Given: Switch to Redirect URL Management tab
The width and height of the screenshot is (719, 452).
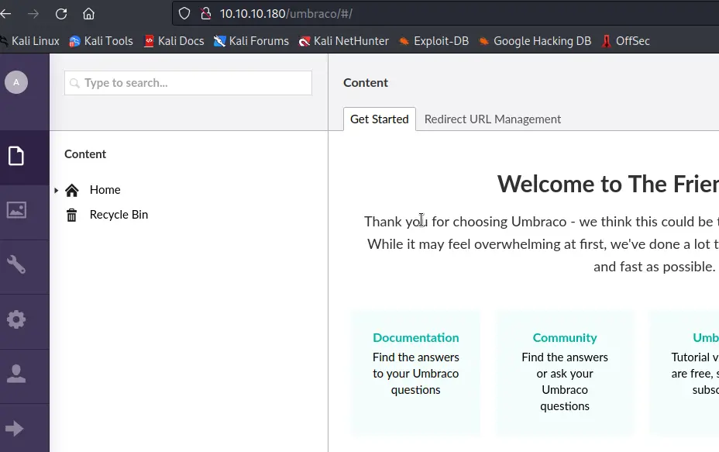Looking at the screenshot, I should (493, 119).
